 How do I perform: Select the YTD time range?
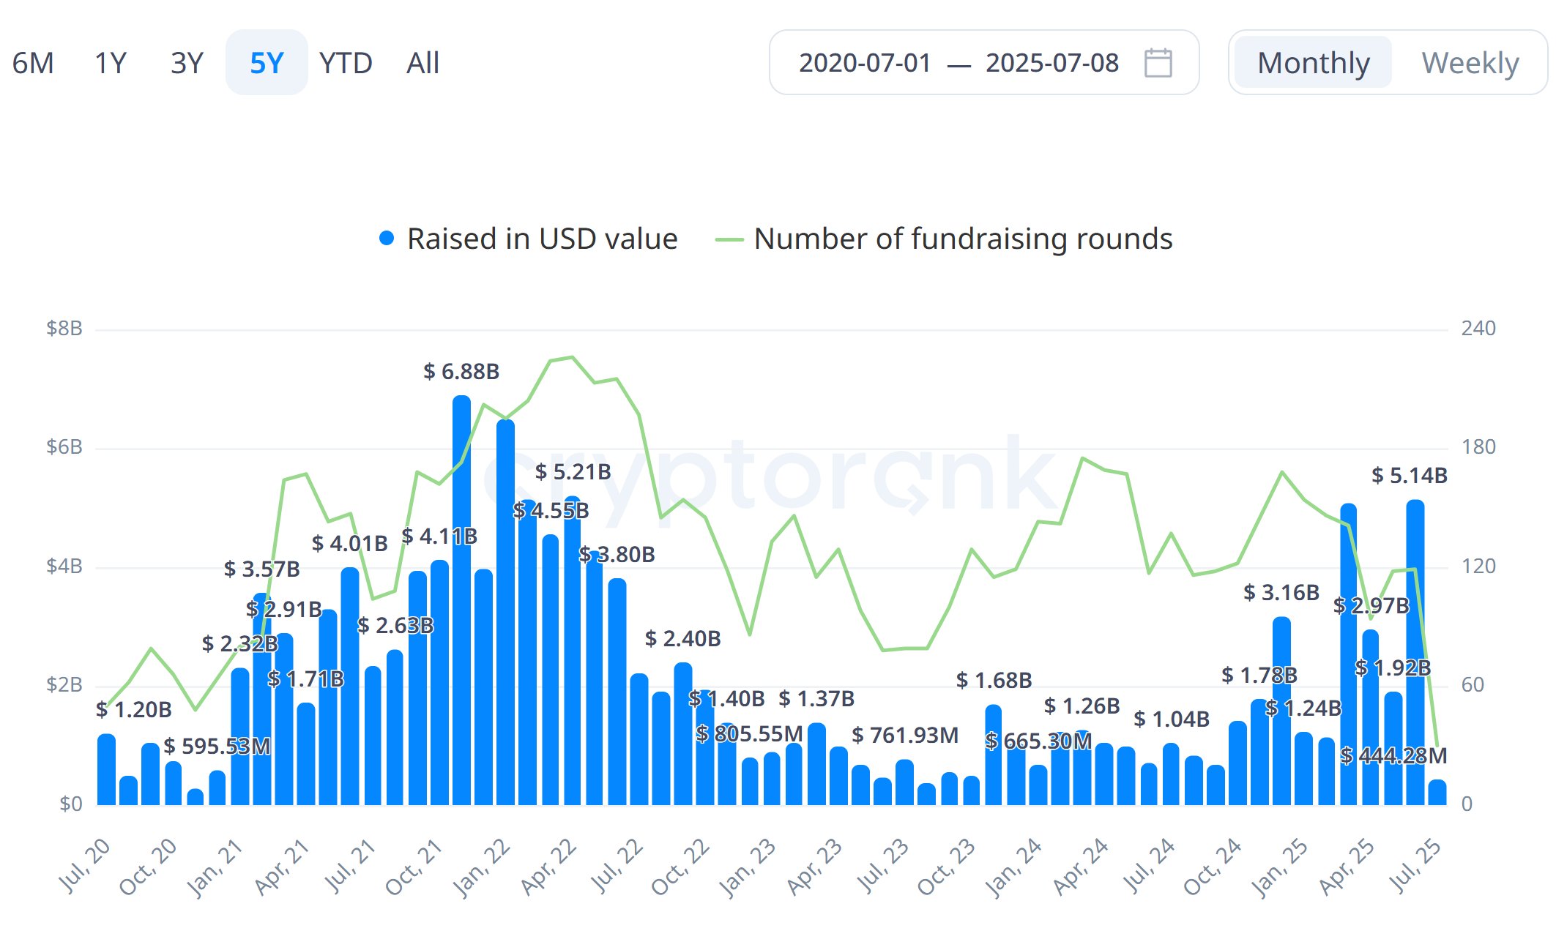pos(346,63)
